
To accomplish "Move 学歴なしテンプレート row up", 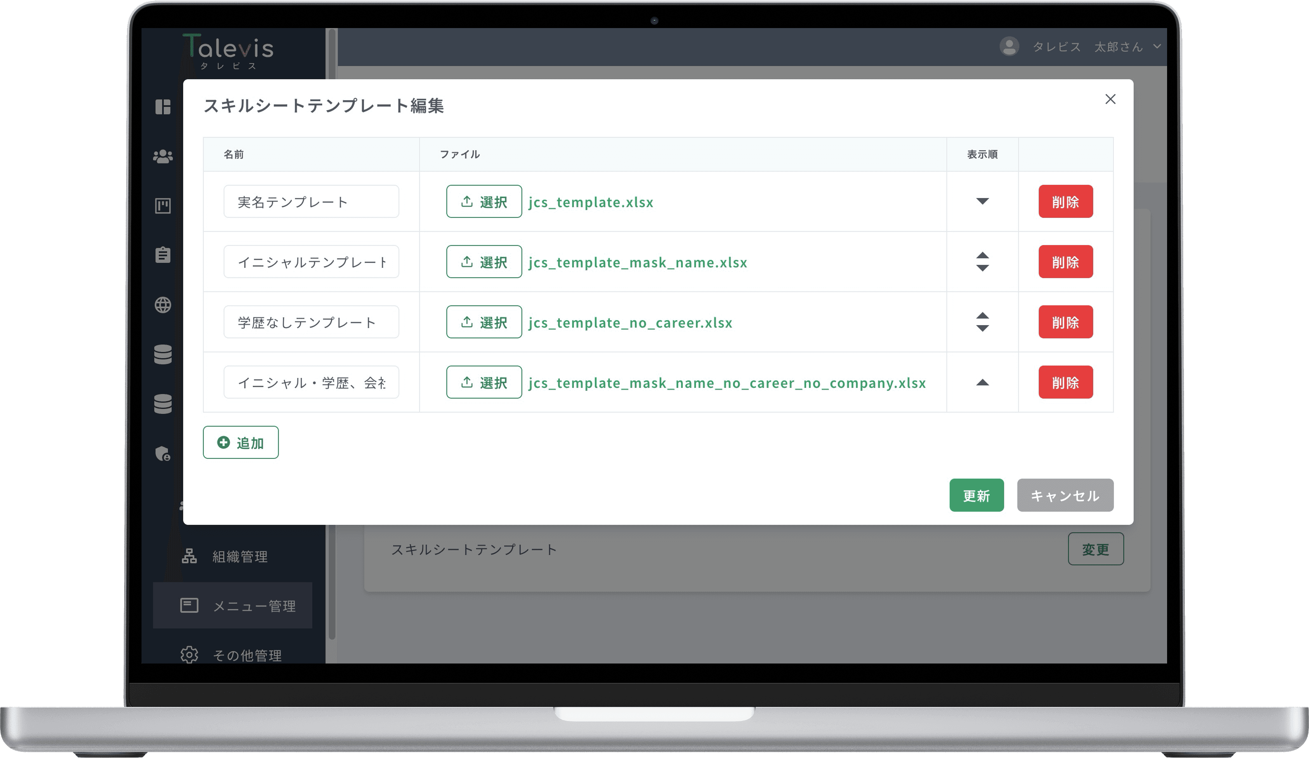I will pos(982,316).
